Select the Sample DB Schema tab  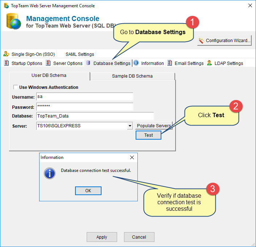[132, 76]
